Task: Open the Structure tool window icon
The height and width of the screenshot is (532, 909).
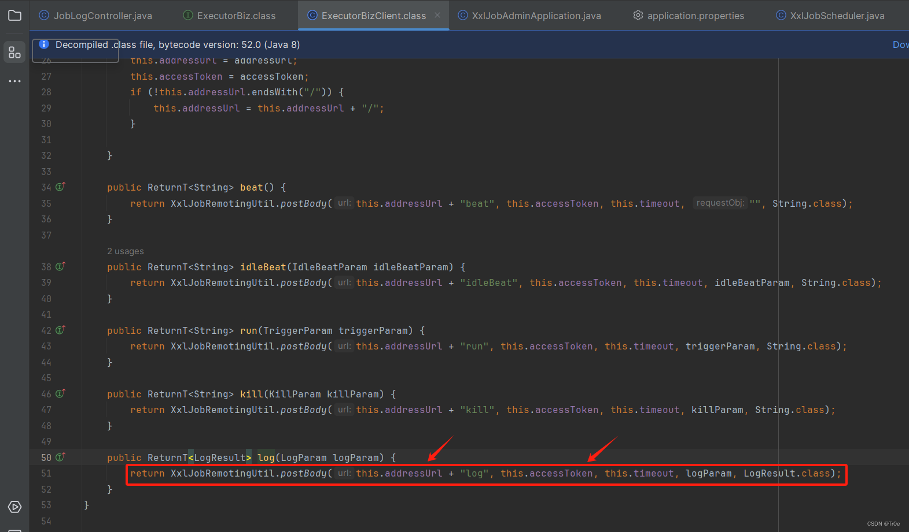Action: [14, 53]
